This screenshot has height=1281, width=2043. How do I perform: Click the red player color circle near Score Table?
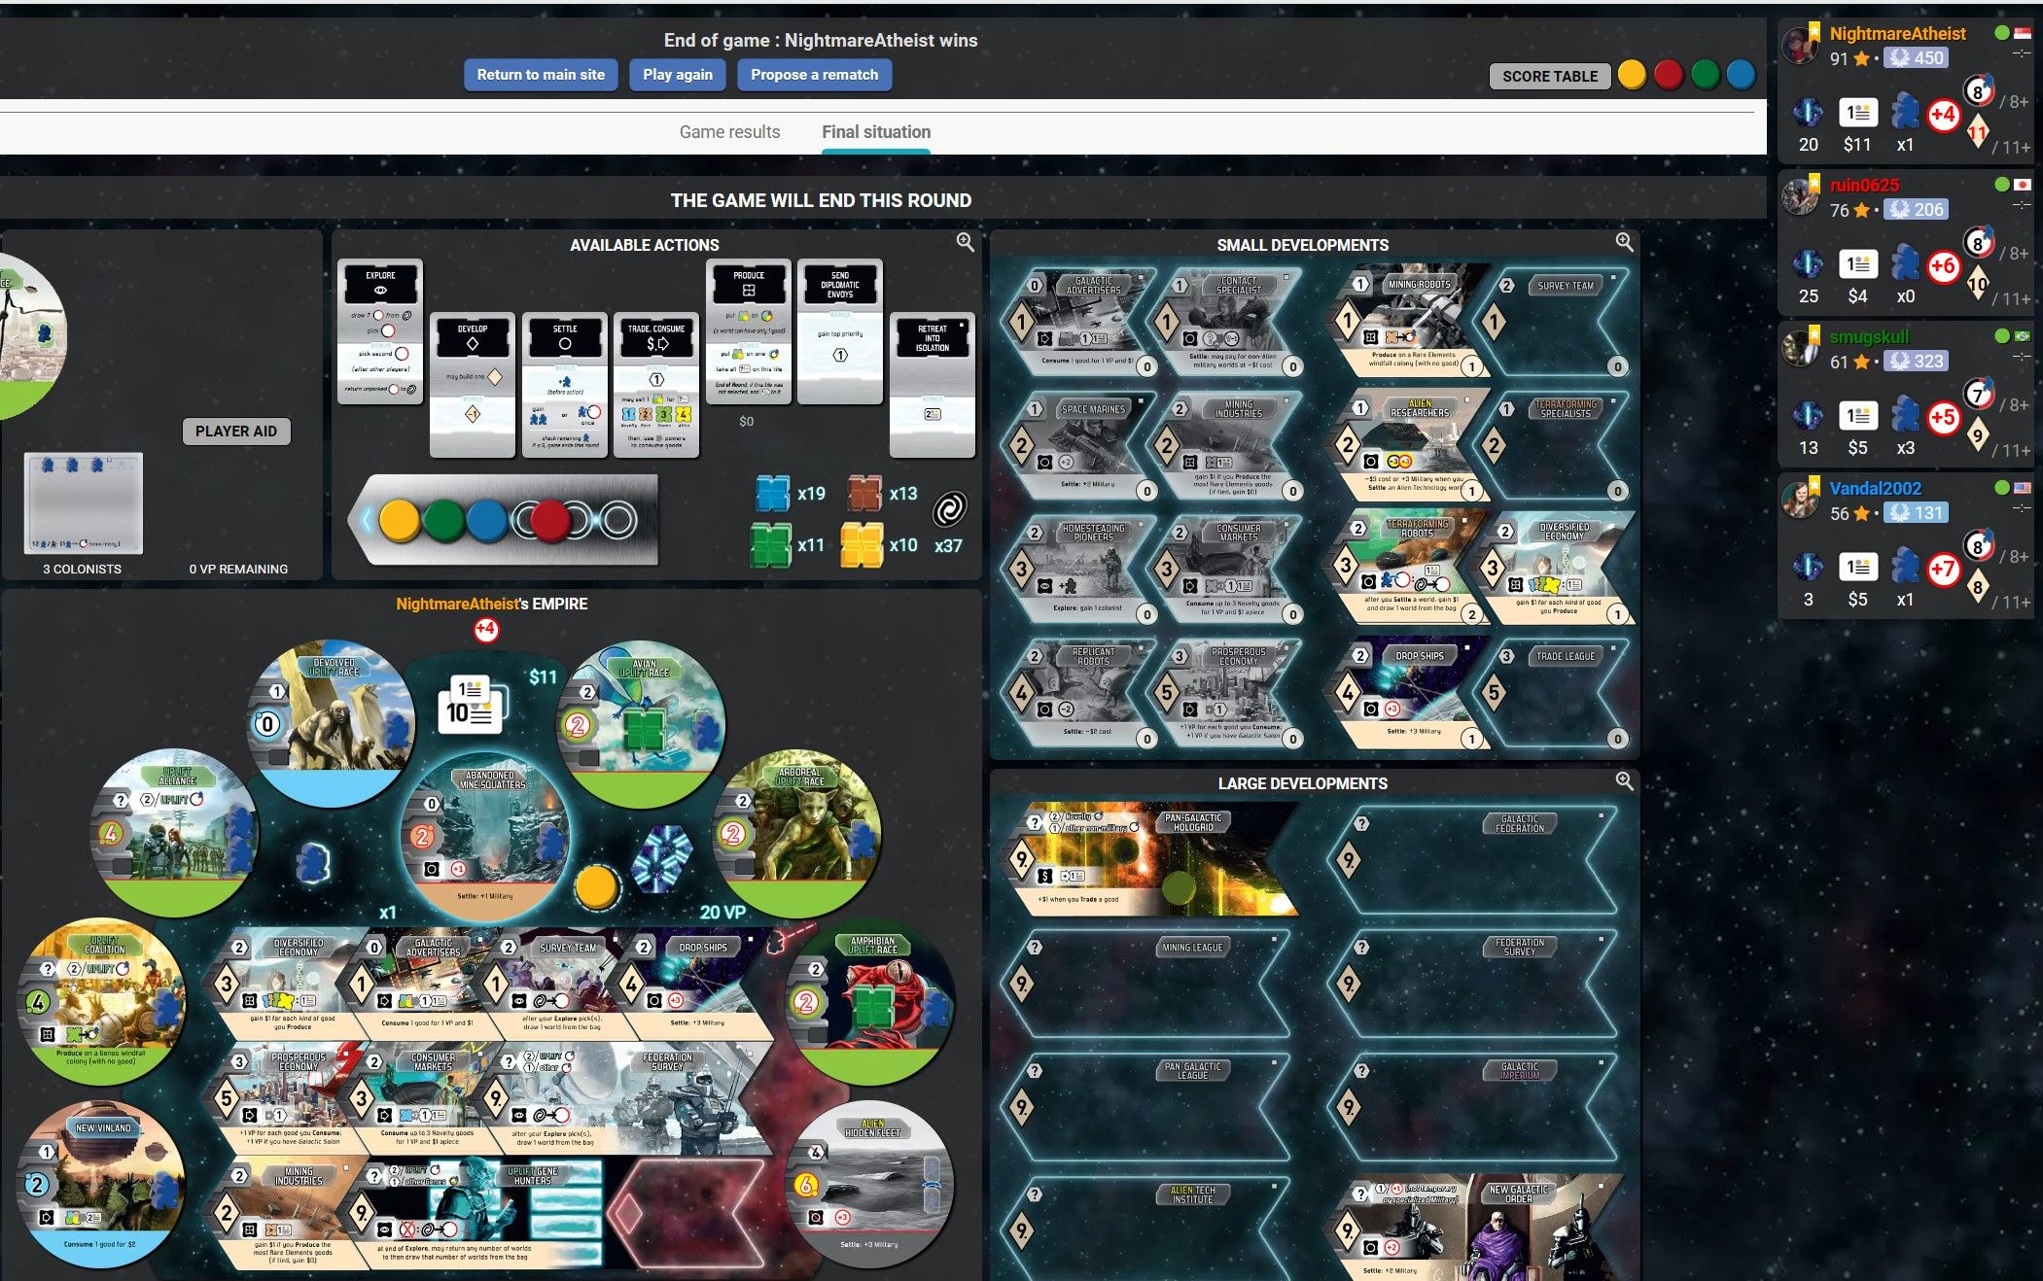coord(1669,75)
